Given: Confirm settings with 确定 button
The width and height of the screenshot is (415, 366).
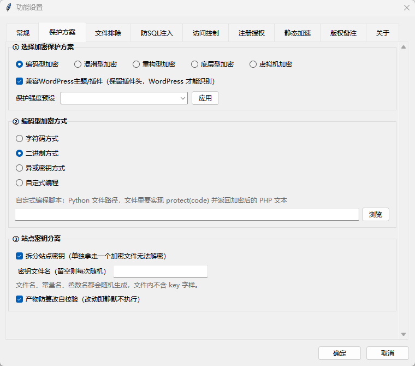Looking at the screenshot, I should (340, 353).
